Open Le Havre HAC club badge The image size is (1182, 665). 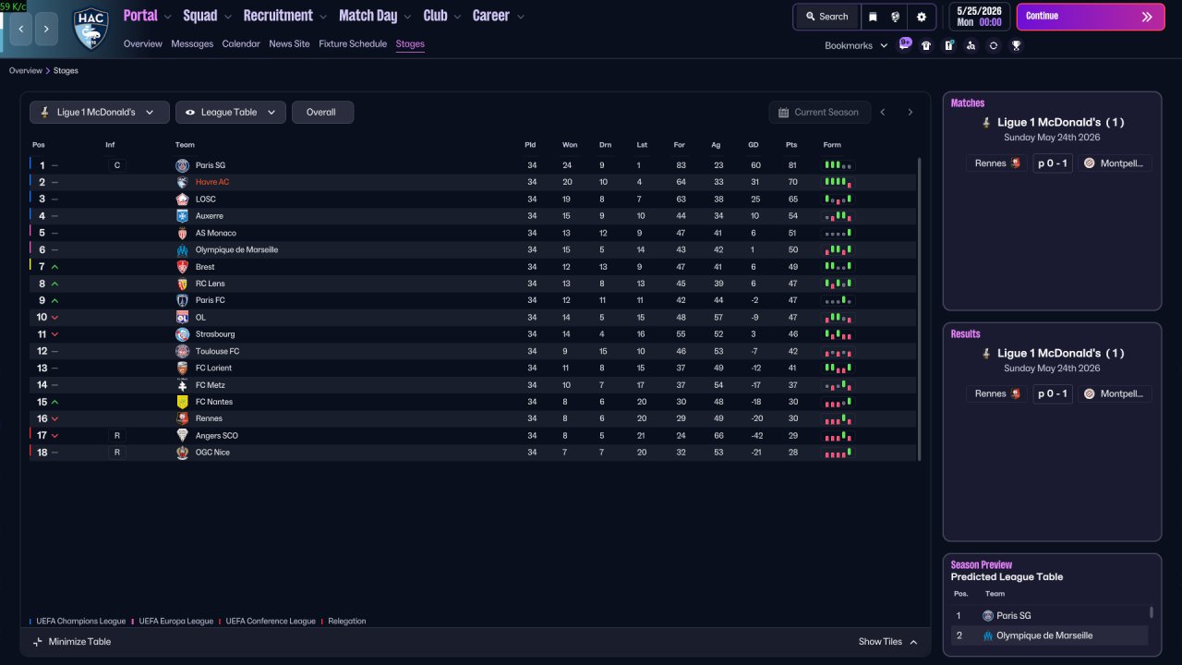pos(90,28)
